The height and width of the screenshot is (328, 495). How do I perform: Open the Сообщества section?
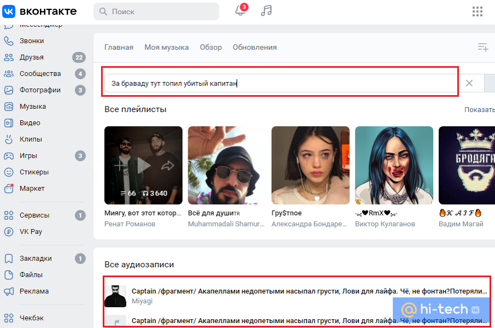tap(40, 73)
